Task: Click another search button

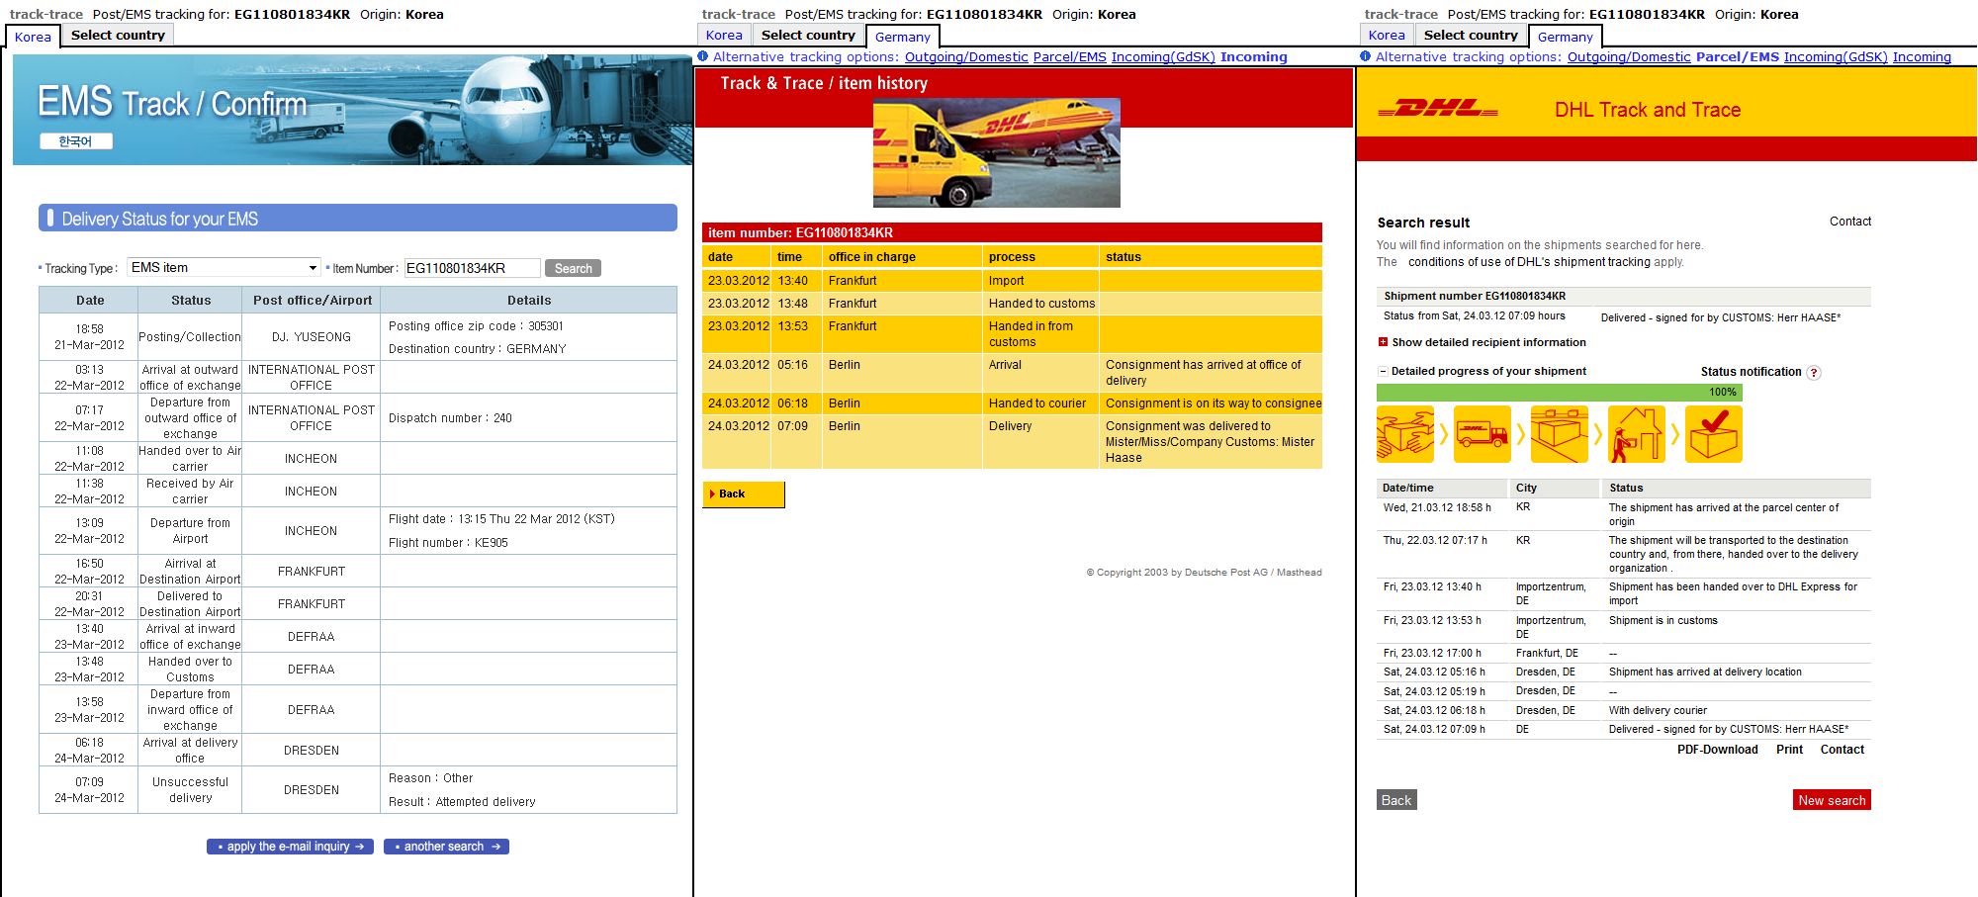Action: [x=446, y=847]
